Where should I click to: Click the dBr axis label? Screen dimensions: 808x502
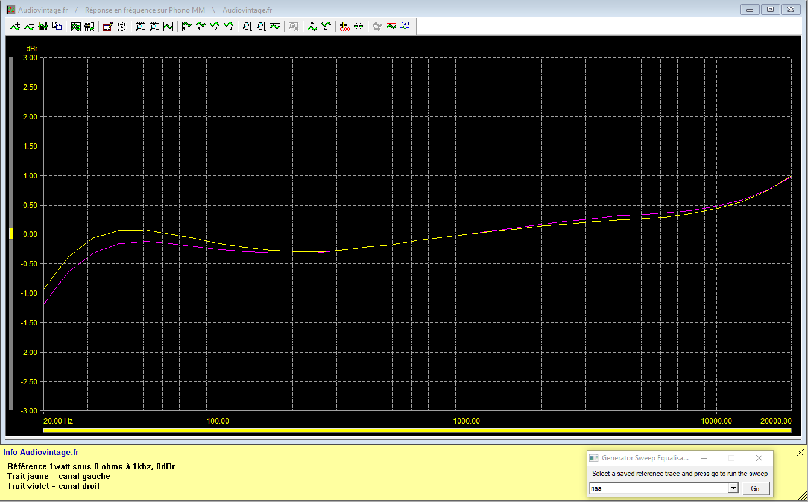click(x=31, y=48)
